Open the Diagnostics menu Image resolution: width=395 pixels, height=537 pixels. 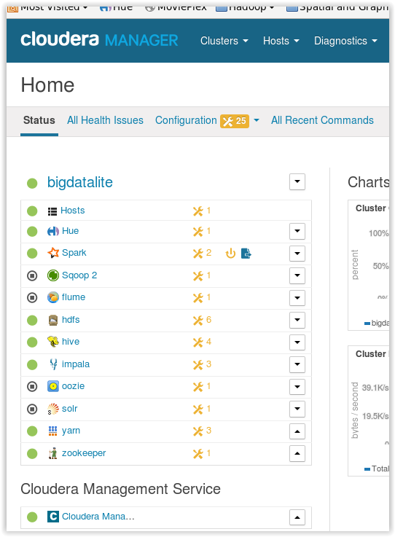click(345, 41)
